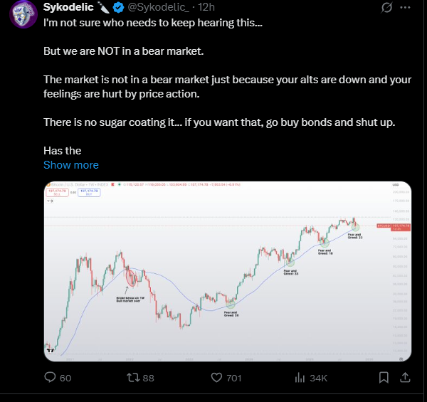The image size is (427, 402).
Task: Open the Bitcoin chart image
Action: tap(228, 270)
